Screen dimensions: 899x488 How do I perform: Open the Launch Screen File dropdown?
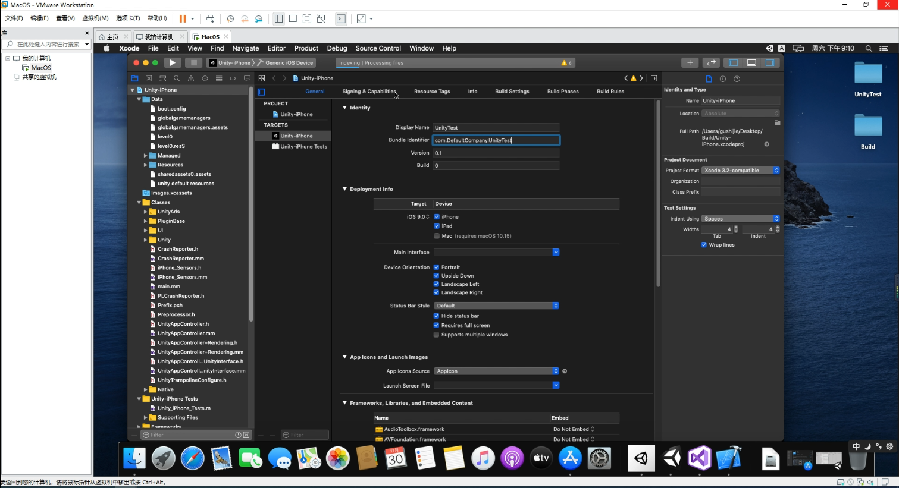tap(496, 385)
